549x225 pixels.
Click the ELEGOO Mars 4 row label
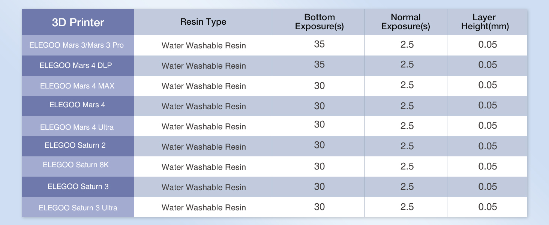point(77,105)
